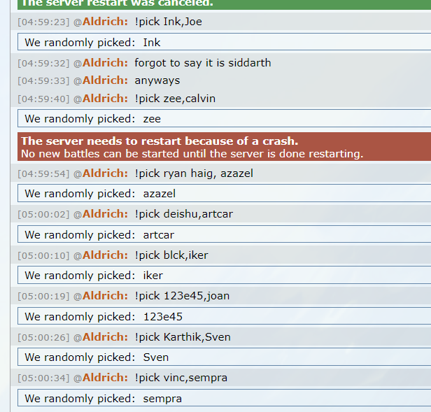Image resolution: width=431 pixels, height=412 pixels.
Task: Click Aldrich name on '!pick 123e45,joan' message
Action: 105,295
